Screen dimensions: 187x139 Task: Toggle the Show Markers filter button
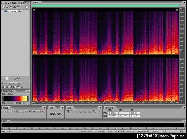coord(18,87)
